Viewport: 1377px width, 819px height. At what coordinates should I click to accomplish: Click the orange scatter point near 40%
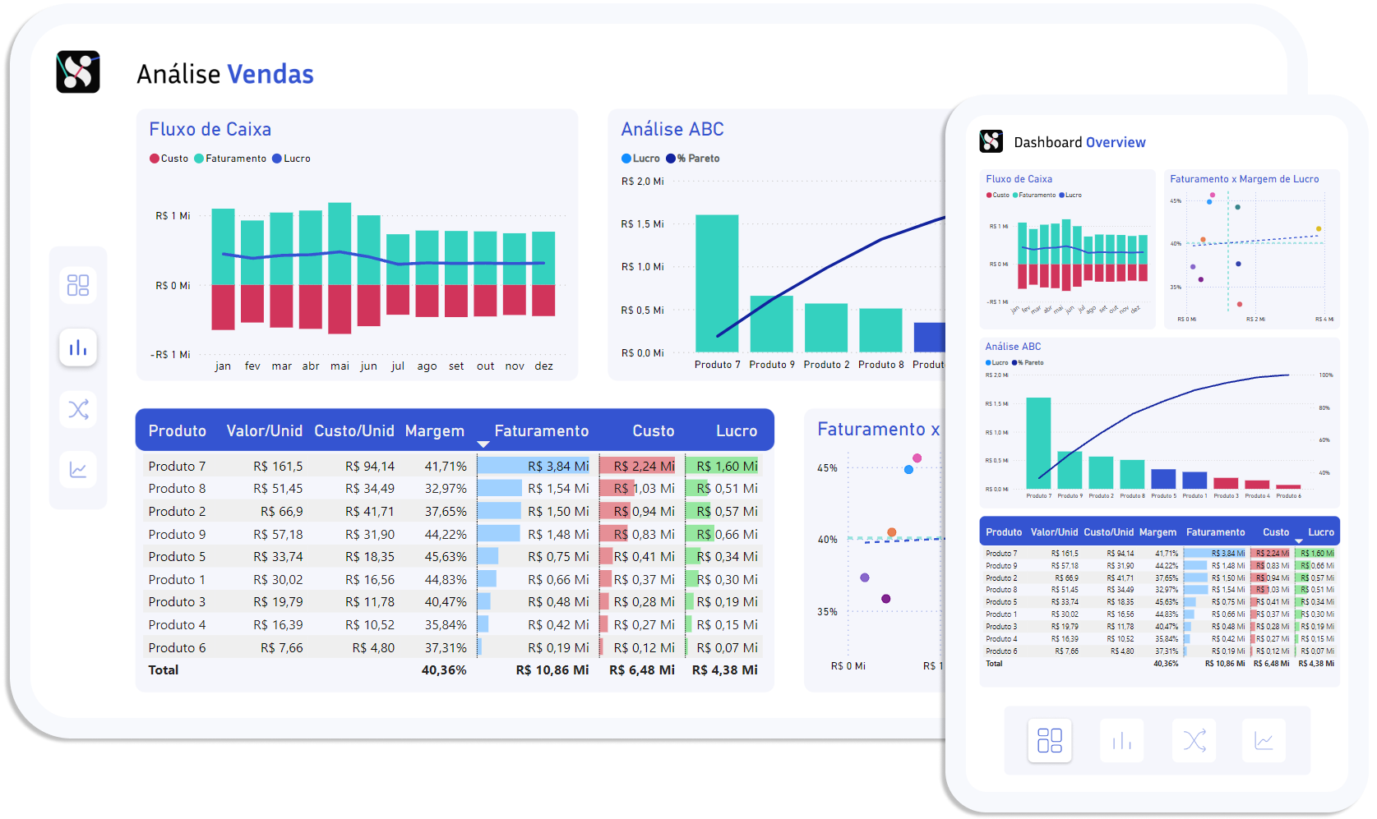point(892,532)
